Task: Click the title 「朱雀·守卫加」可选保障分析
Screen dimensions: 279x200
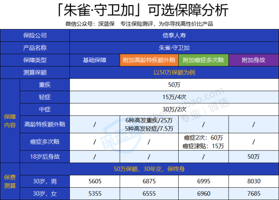Action: pos(143,10)
